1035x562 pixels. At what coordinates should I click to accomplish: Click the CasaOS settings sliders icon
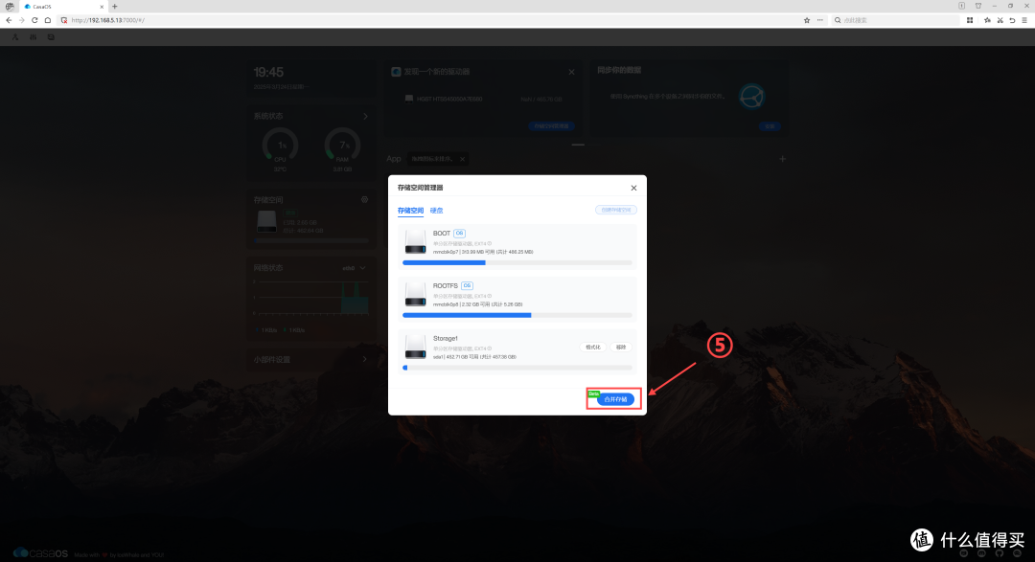[x=33, y=37]
